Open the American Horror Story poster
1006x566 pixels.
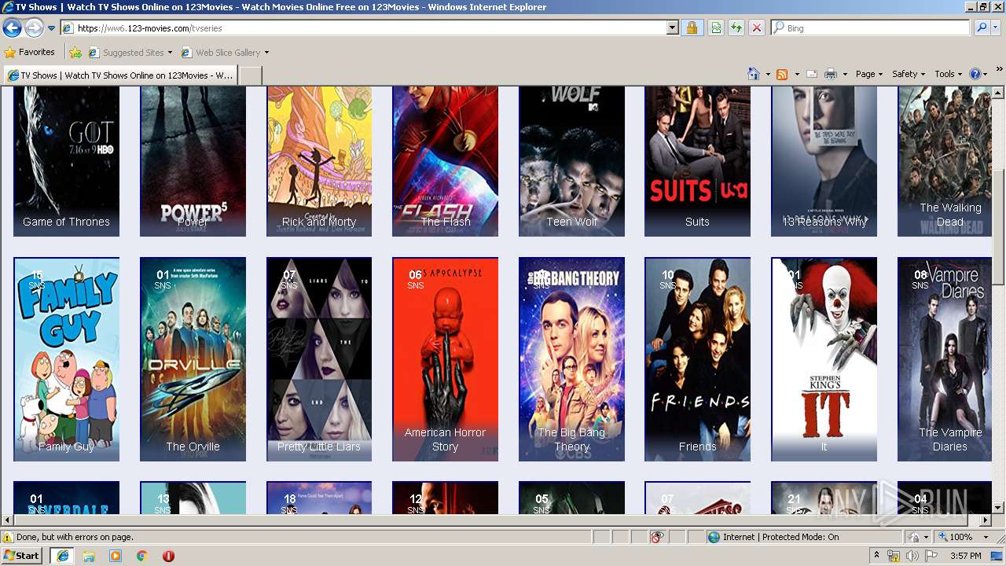(x=446, y=359)
